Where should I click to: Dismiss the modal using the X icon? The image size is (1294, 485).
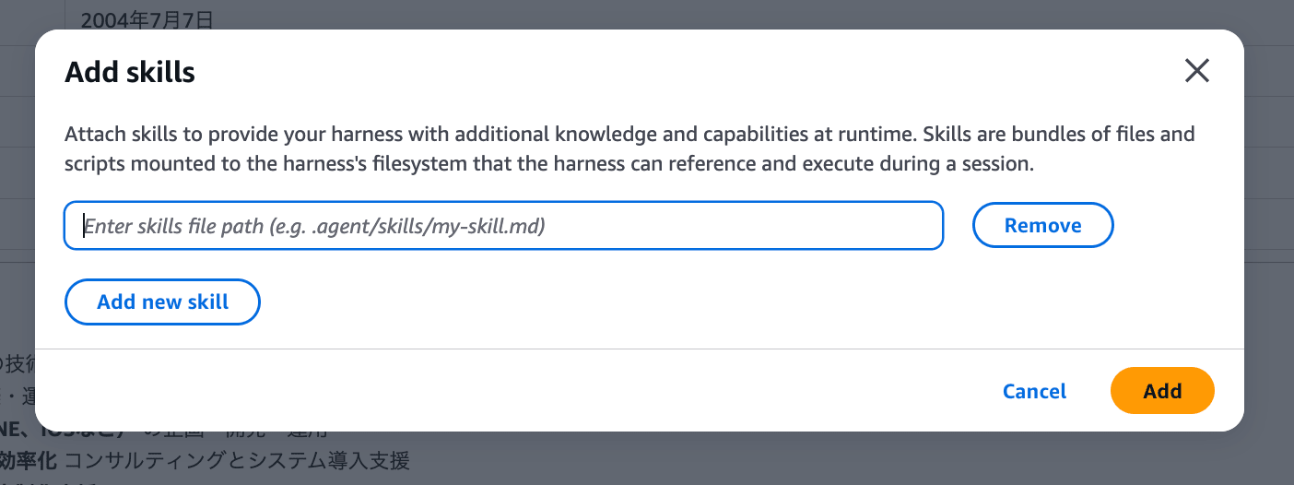pos(1196,71)
